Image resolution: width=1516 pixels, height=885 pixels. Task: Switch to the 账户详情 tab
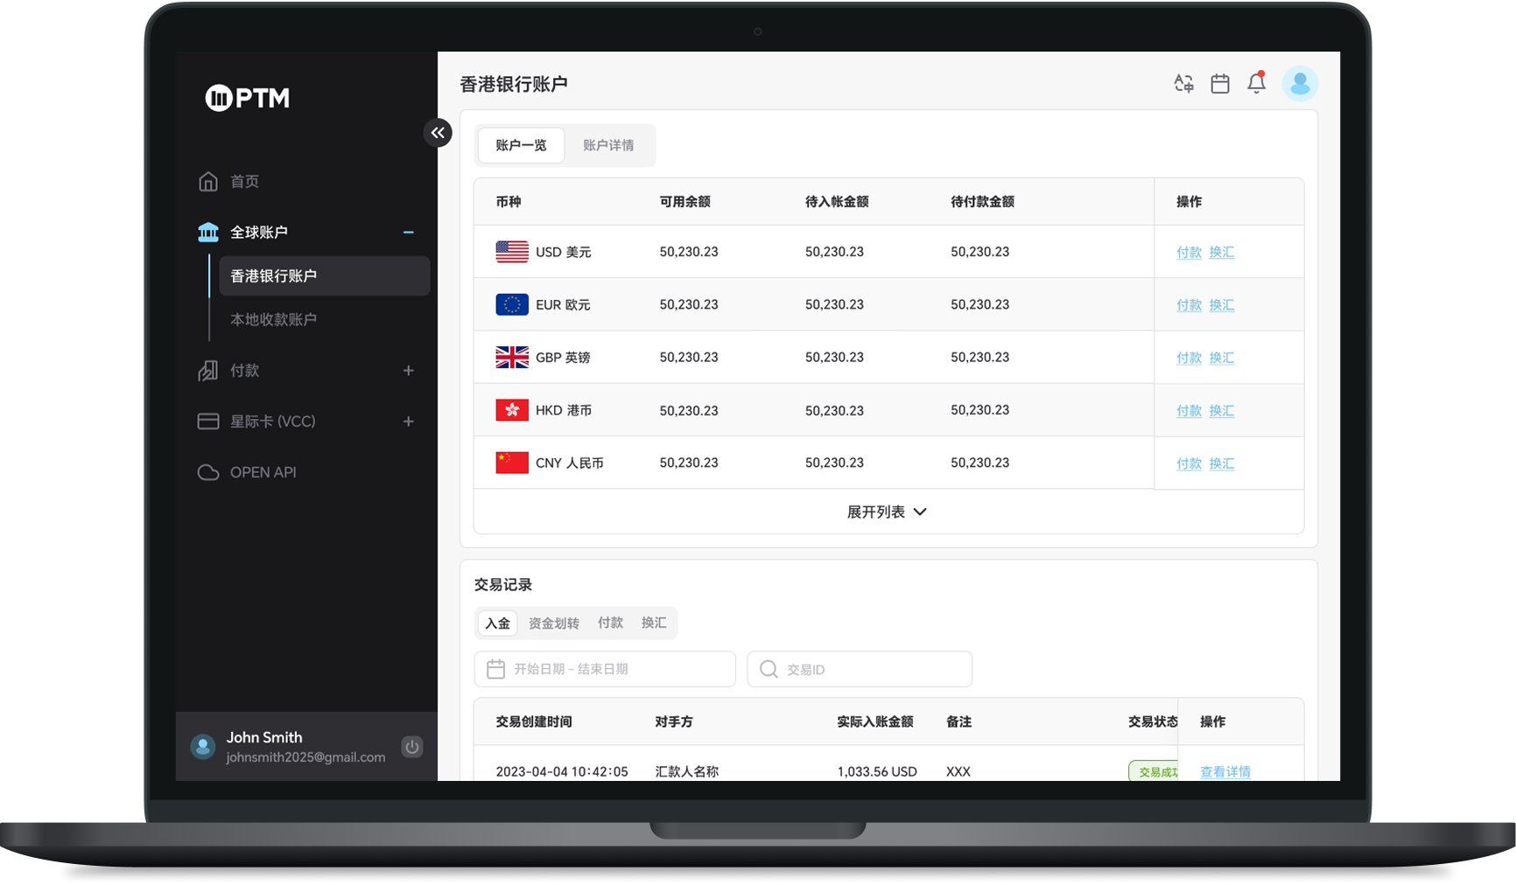(608, 145)
